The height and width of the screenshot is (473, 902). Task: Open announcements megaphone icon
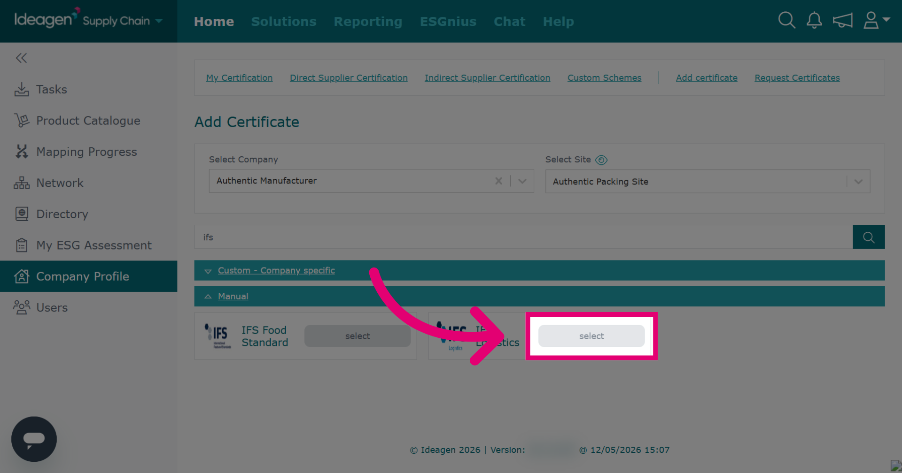[x=842, y=20]
